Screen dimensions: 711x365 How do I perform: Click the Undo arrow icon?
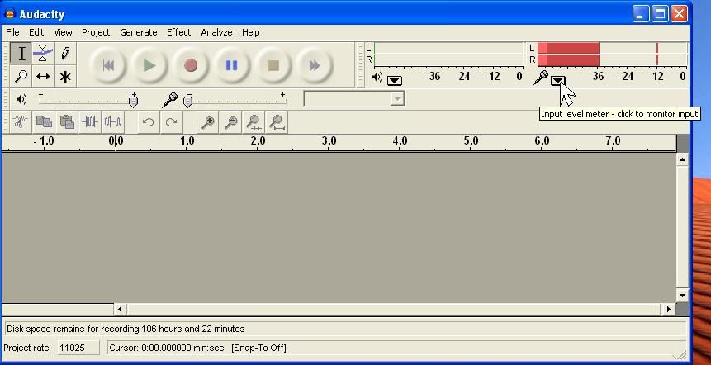(x=148, y=122)
